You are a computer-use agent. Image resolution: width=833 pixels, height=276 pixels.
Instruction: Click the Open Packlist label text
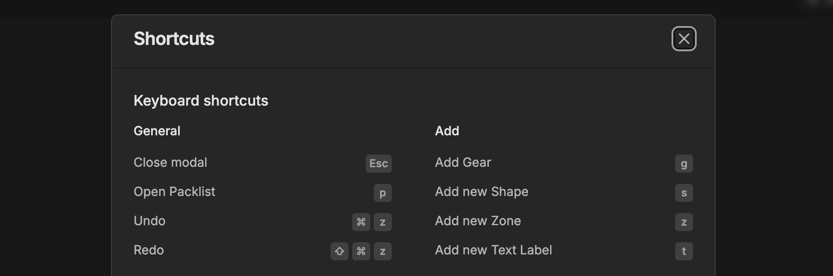175,192
